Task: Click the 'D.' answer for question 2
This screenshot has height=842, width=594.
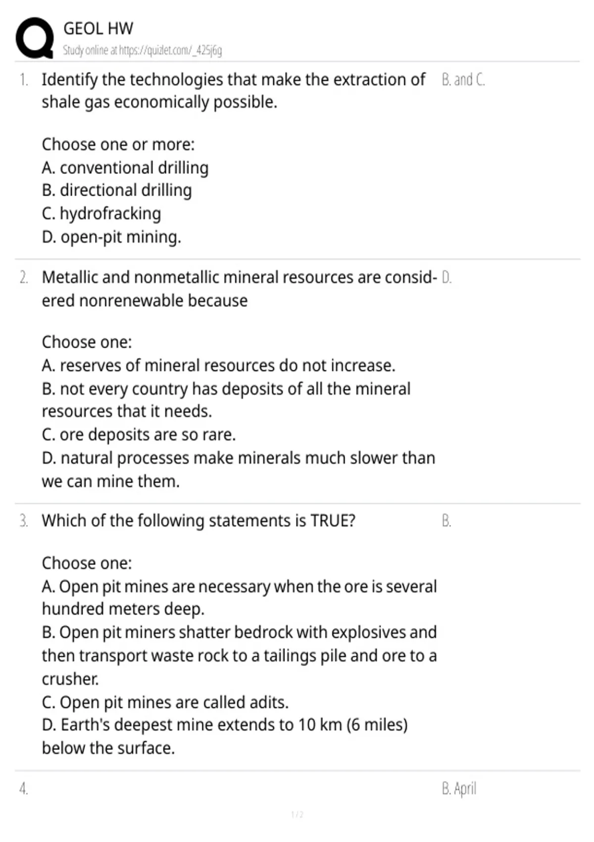Action: coord(446,277)
